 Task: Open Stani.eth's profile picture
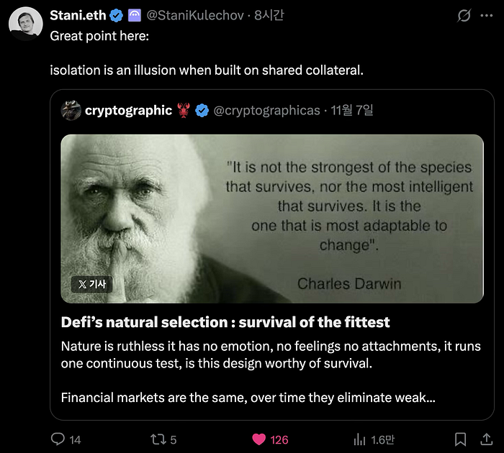tap(25, 24)
